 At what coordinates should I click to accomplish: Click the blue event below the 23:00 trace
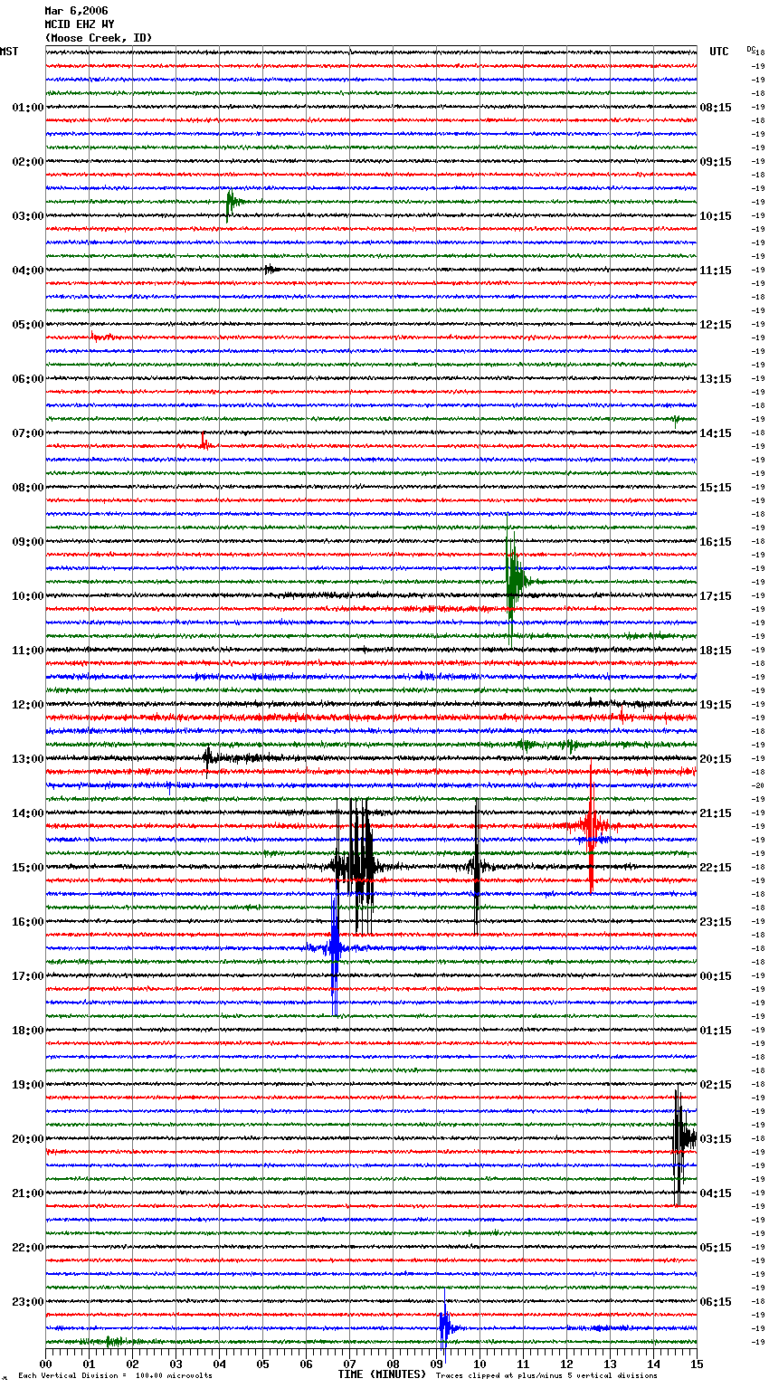pos(445,1327)
